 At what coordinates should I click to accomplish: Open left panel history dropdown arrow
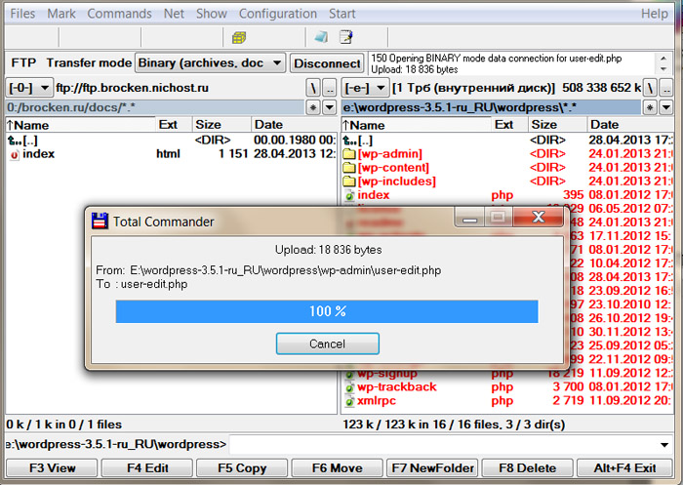330,107
